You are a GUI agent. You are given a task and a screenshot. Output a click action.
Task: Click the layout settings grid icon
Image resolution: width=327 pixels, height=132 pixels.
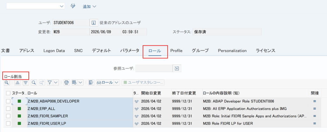point(74,82)
